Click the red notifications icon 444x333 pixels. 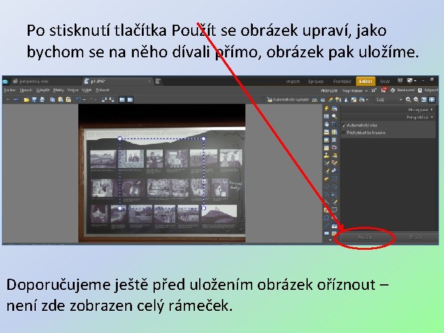click(x=384, y=90)
